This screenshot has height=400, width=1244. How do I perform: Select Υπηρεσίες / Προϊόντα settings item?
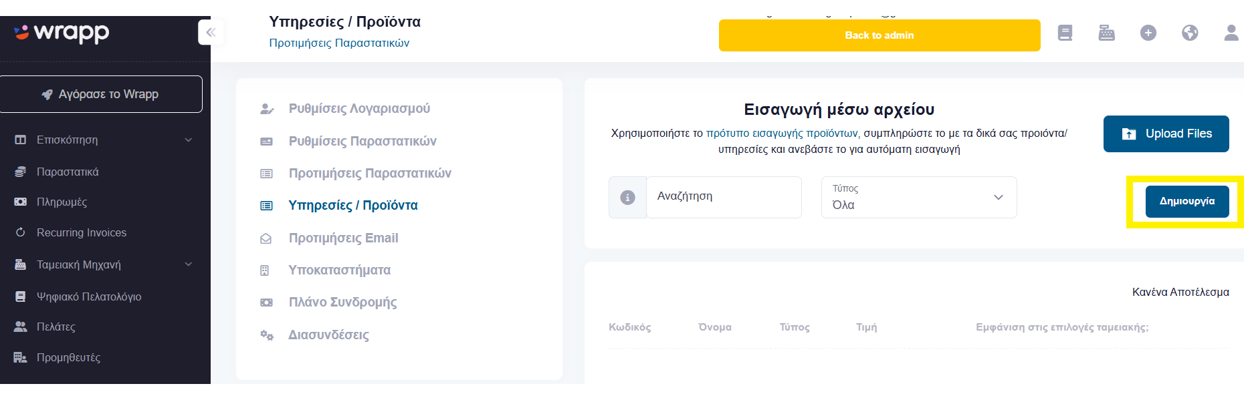coord(353,205)
